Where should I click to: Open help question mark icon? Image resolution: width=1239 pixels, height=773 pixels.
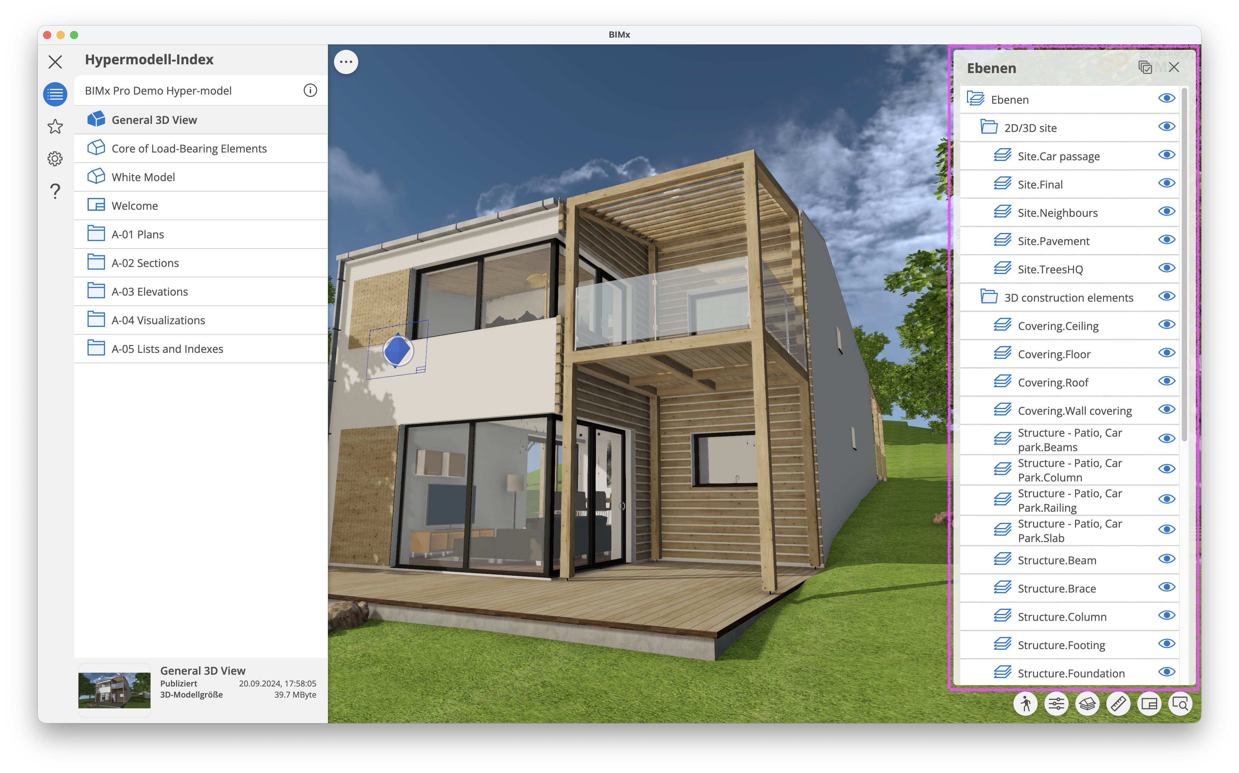[x=55, y=191]
